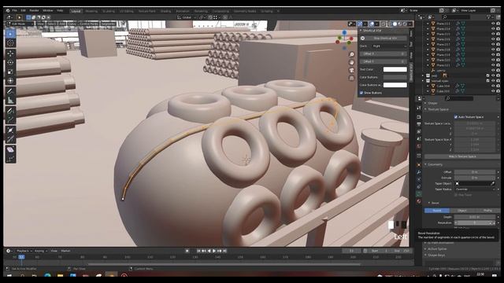Disable Plane.019 render camera icon
Screen dimensions: 504x283
tap(498, 55)
